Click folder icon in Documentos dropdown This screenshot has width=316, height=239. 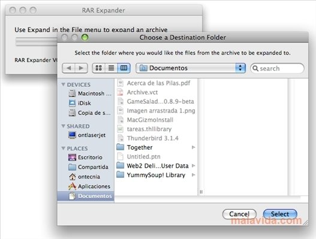(143, 68)
